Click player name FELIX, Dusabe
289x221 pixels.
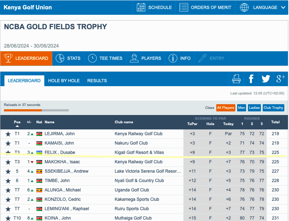coord(60,153)
